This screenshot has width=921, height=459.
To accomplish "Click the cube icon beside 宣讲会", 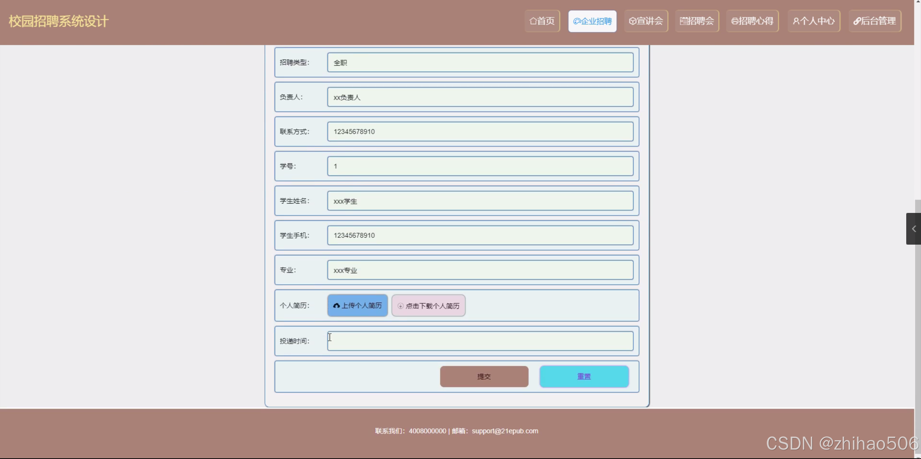I will point(632,21).
